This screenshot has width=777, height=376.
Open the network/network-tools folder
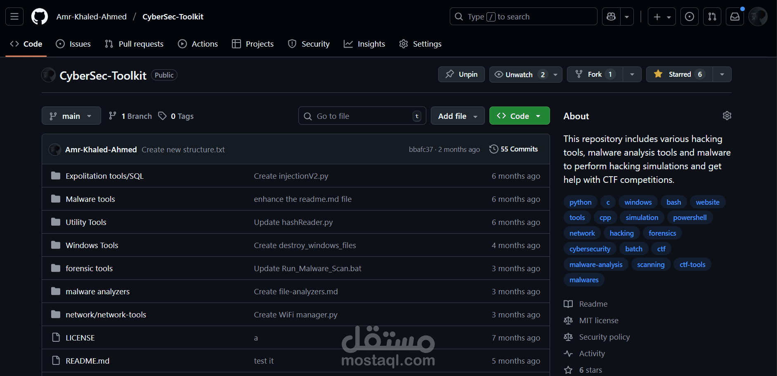coord(106,315)
